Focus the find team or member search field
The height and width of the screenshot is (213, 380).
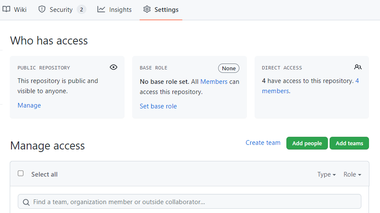195,202
